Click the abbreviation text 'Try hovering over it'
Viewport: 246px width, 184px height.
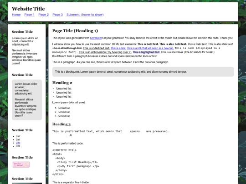[x=119, y=52]
